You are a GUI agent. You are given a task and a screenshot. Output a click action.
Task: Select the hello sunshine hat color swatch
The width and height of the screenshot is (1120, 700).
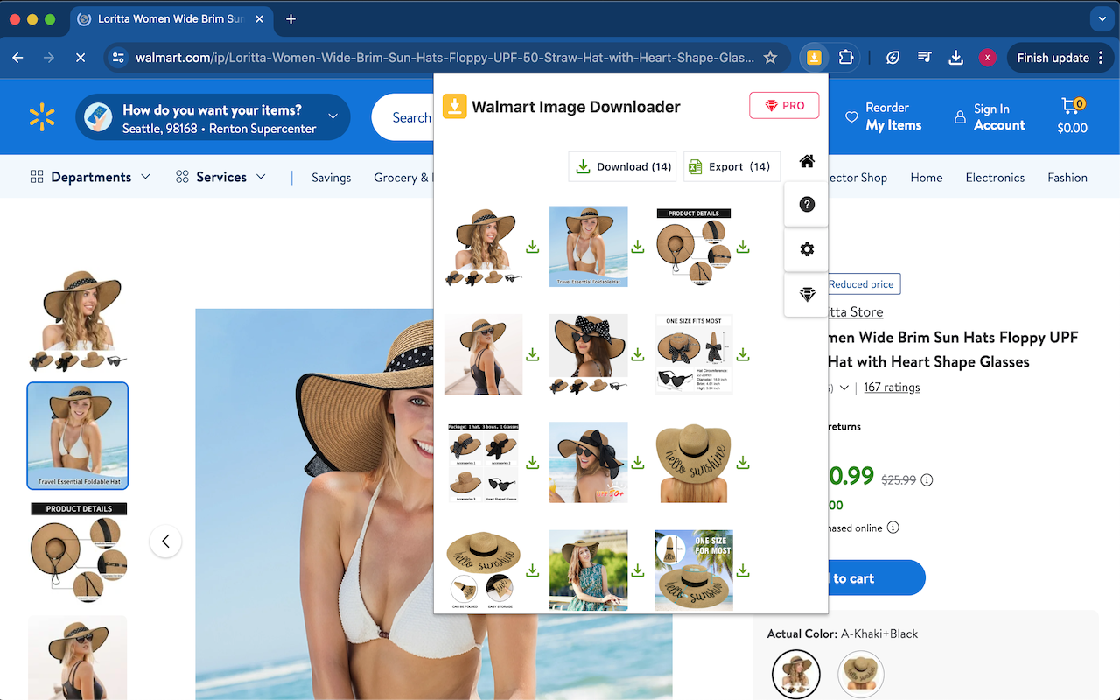click(x=861, y=674)
